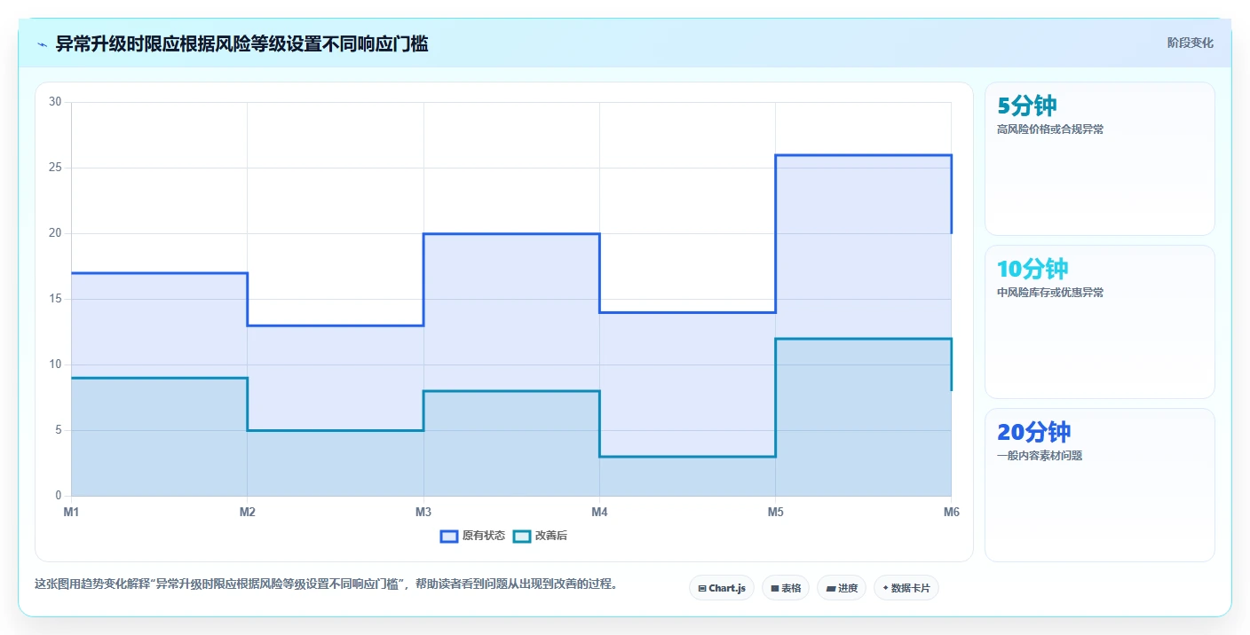The width and height of the screenshot is (1250, 635).
Task: Click the M1 axis label
Action: point(71,512)
